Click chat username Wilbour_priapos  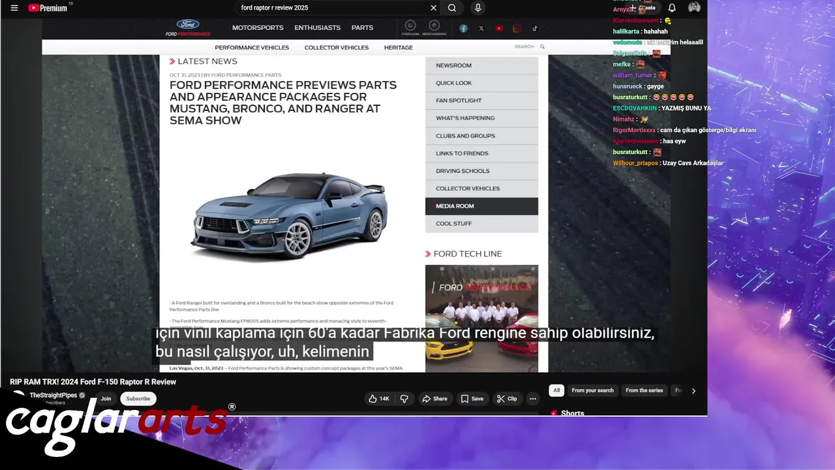coord(635,163)
